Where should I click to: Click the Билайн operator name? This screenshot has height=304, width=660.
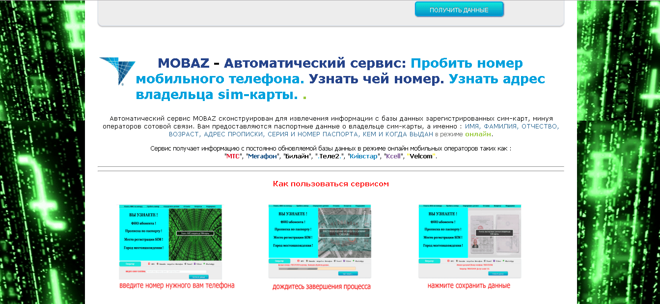tap(297, 156)
